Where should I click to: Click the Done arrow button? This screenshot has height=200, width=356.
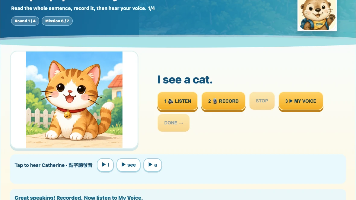[174, 123]
